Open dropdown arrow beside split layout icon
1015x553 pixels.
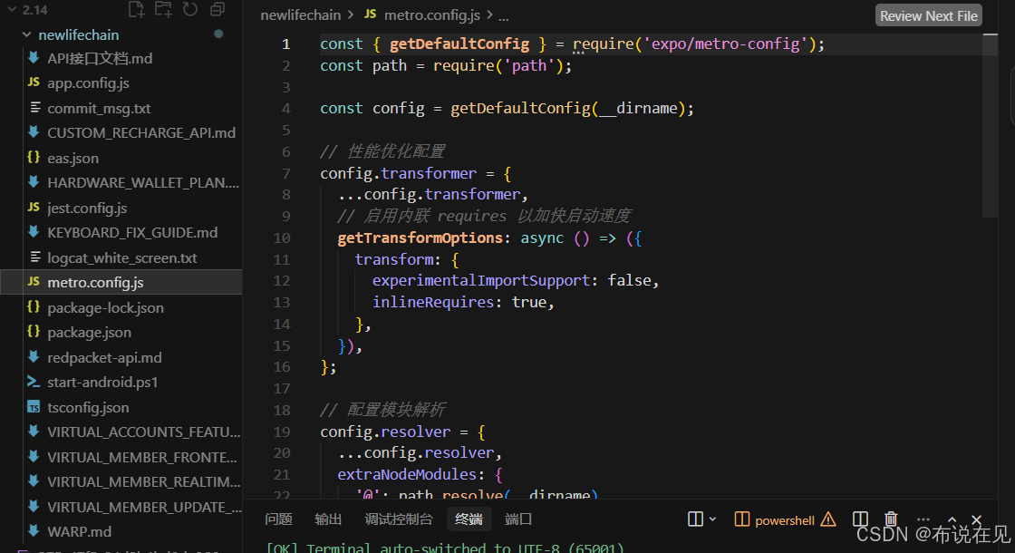[x=712, y=519]
